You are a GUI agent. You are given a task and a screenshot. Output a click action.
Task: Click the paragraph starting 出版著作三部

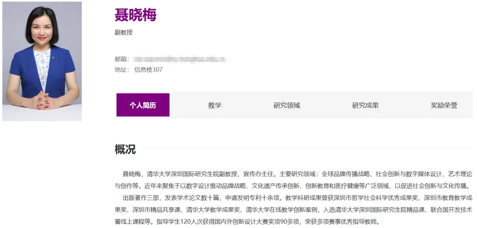coord(294,209)
